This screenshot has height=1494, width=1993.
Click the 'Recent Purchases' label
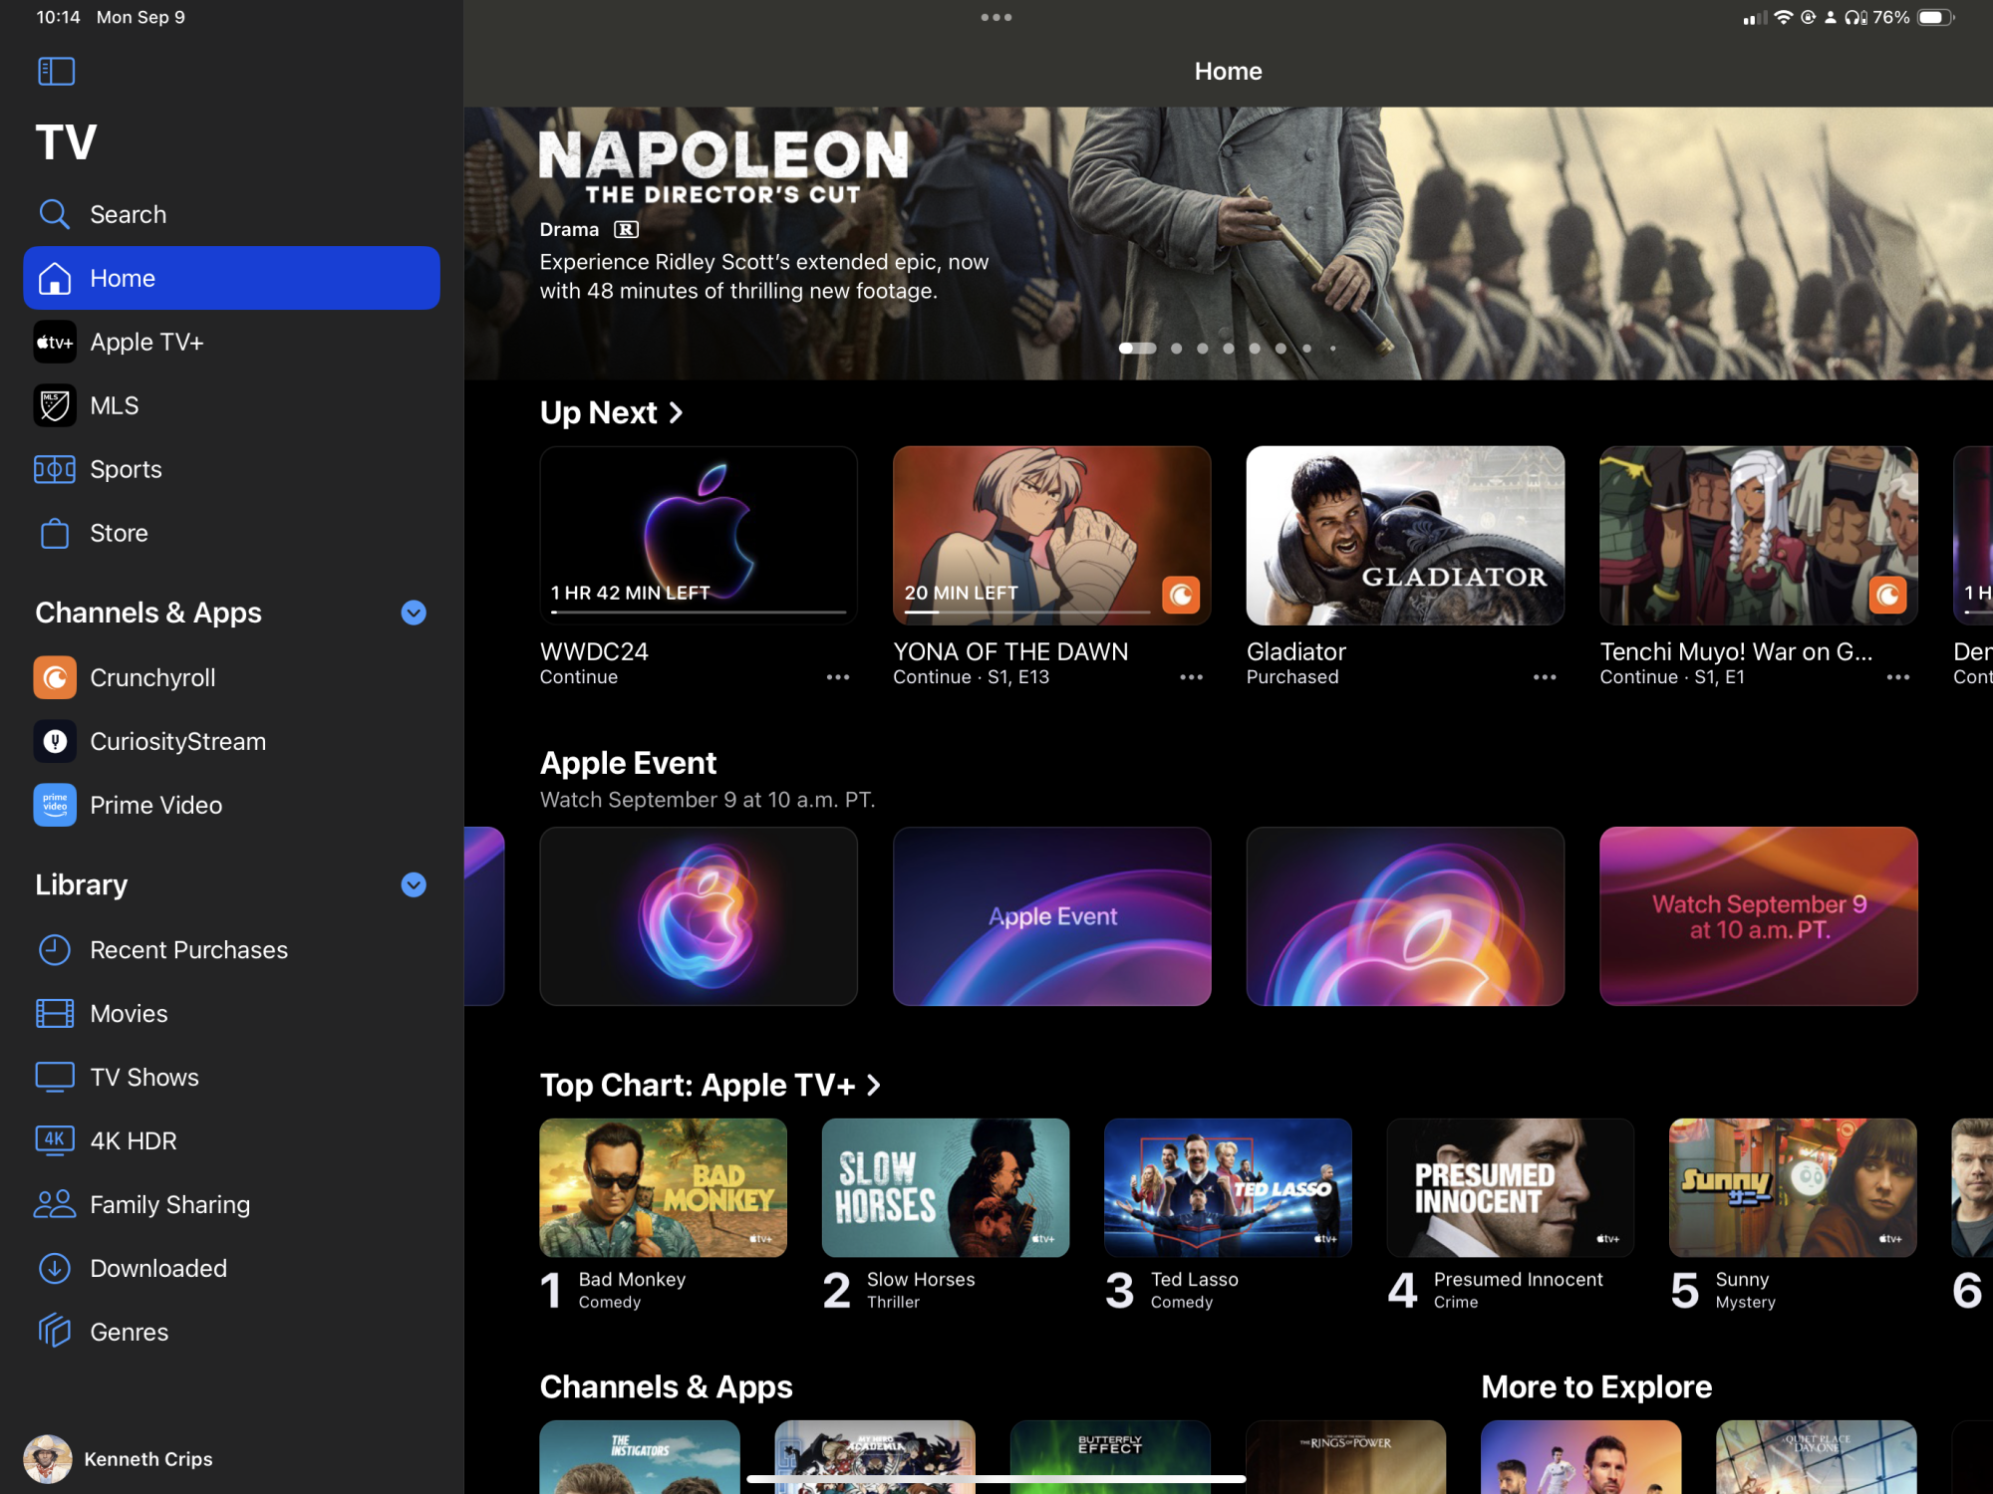188,949
